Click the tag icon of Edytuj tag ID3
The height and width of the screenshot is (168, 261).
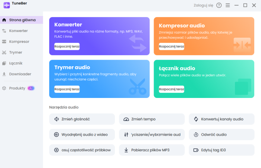click(x=196, y=150)
